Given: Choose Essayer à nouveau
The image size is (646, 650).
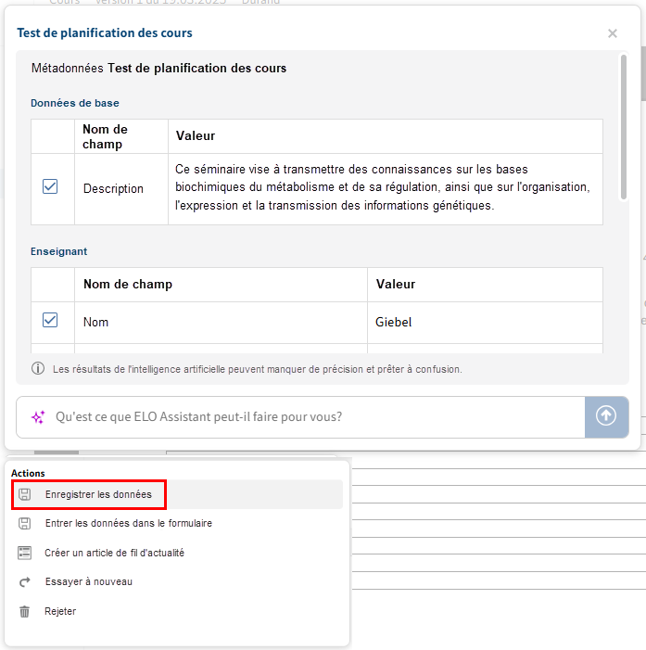Looking at the screenshot, I should click(x=177, y=581).
